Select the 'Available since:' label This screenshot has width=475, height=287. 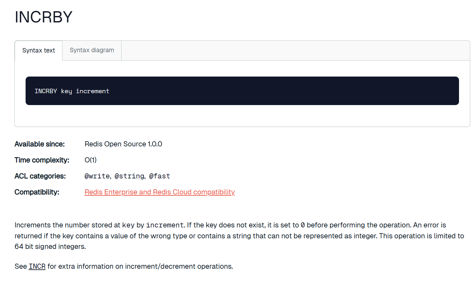(x=40, y=144)
